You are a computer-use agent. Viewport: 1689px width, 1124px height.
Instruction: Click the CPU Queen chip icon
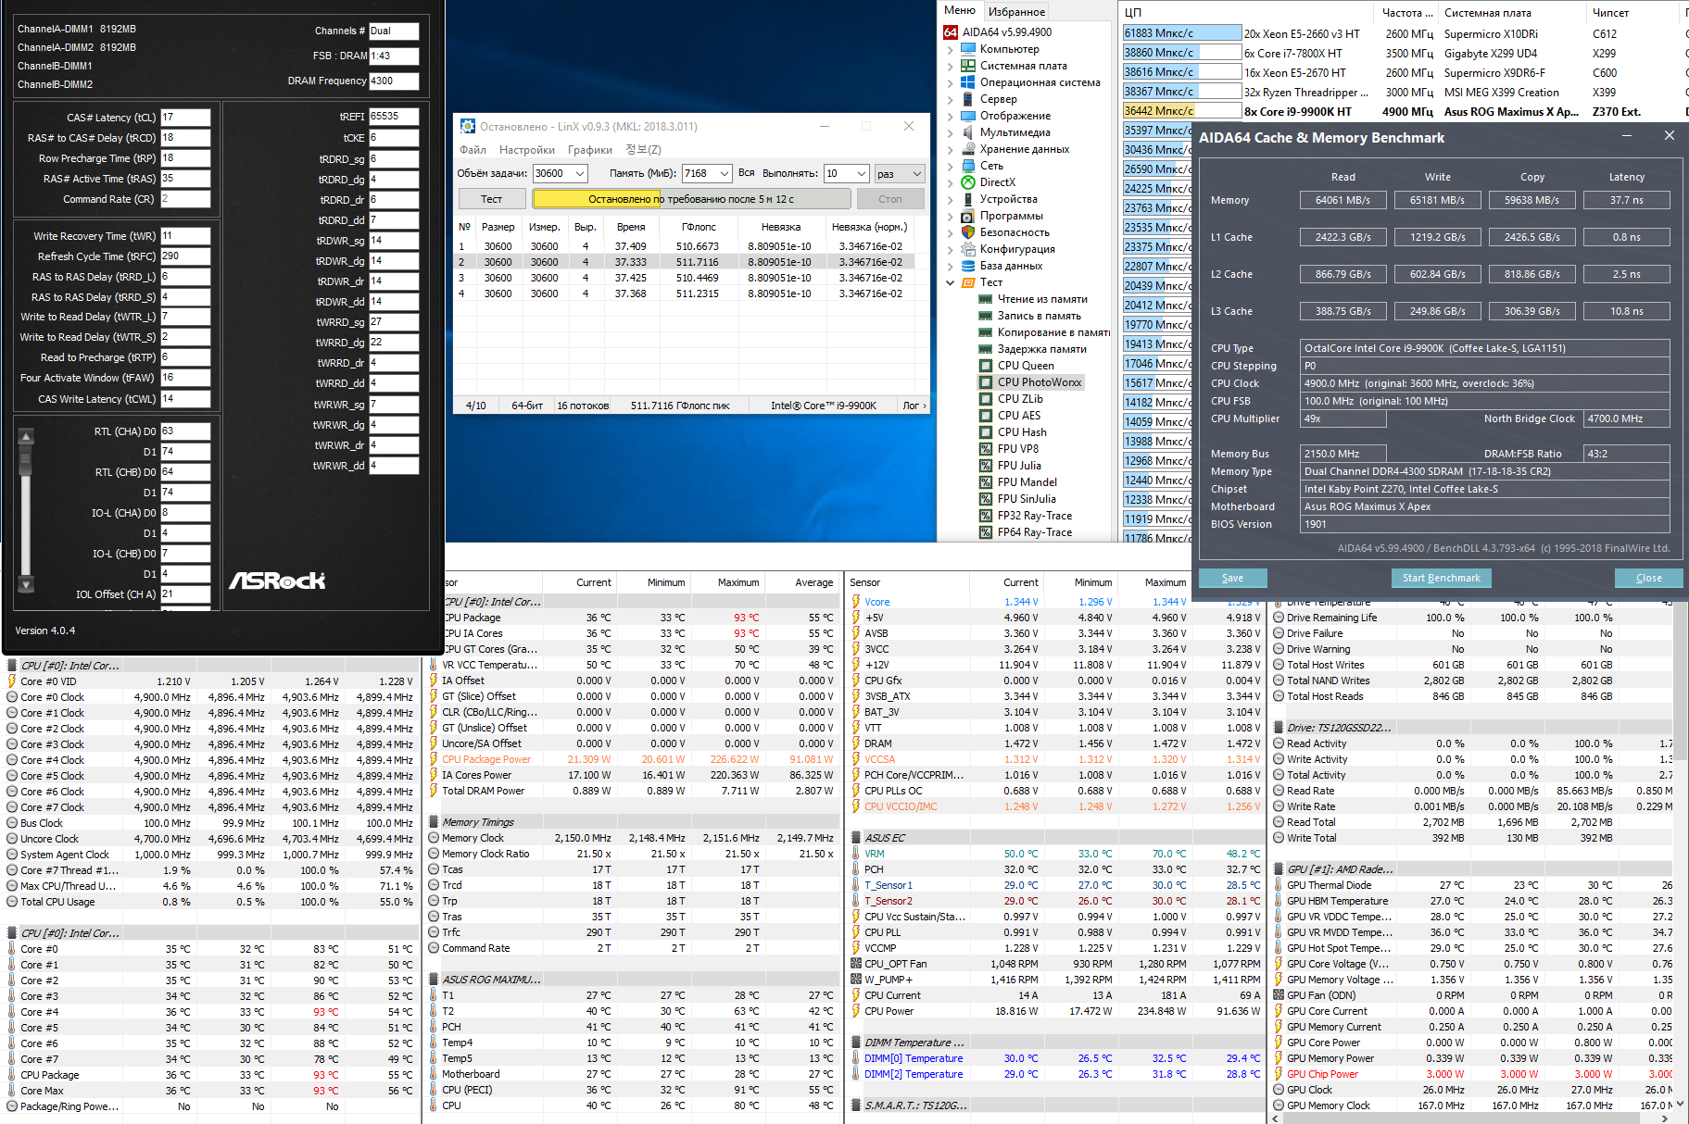(x=986, y=366)
